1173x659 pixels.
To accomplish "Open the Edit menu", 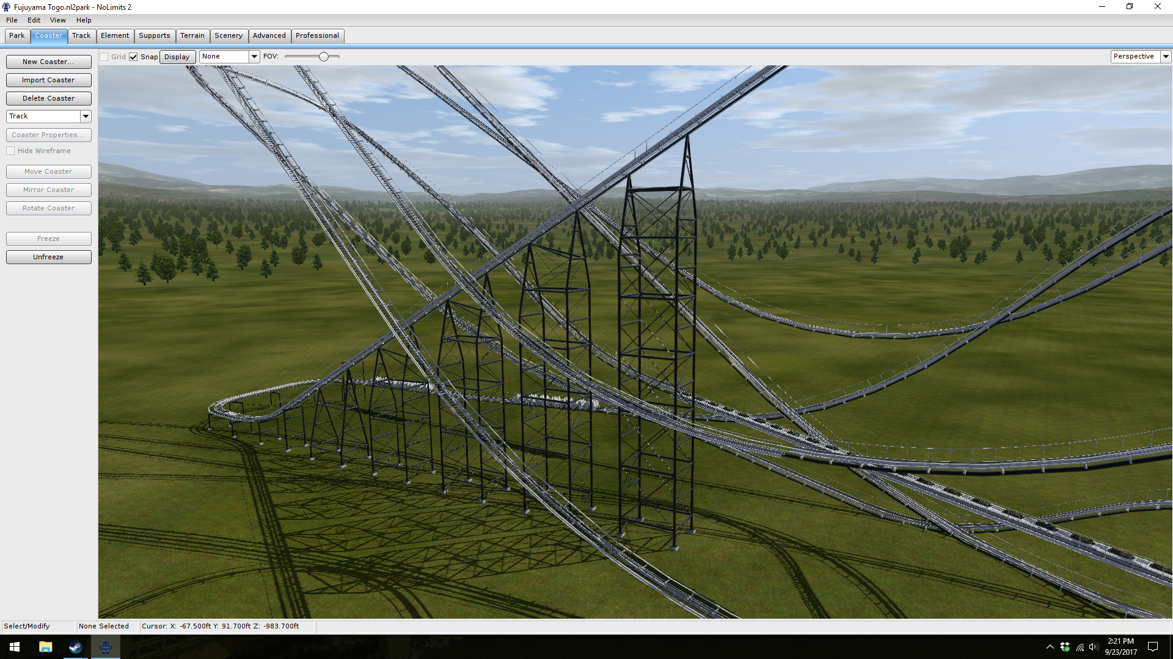I will [34, 20].
